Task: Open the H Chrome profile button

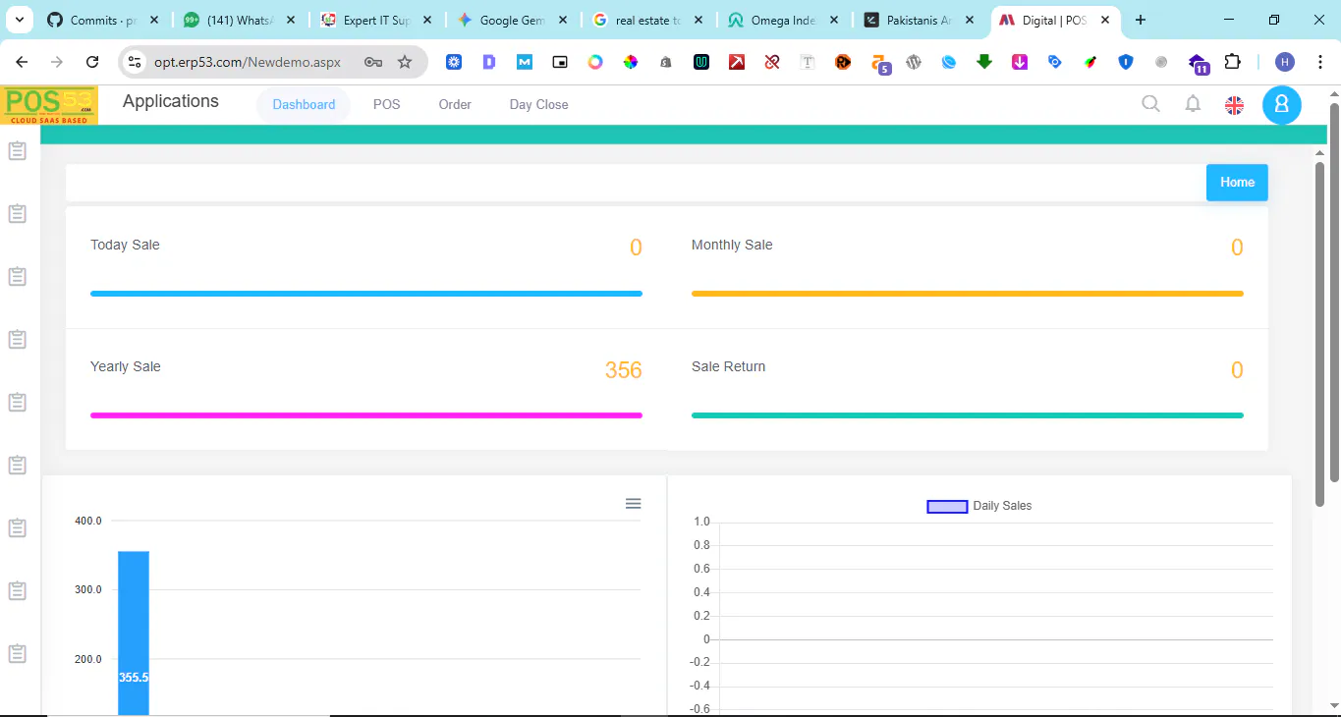Action: pos(1285,62)
